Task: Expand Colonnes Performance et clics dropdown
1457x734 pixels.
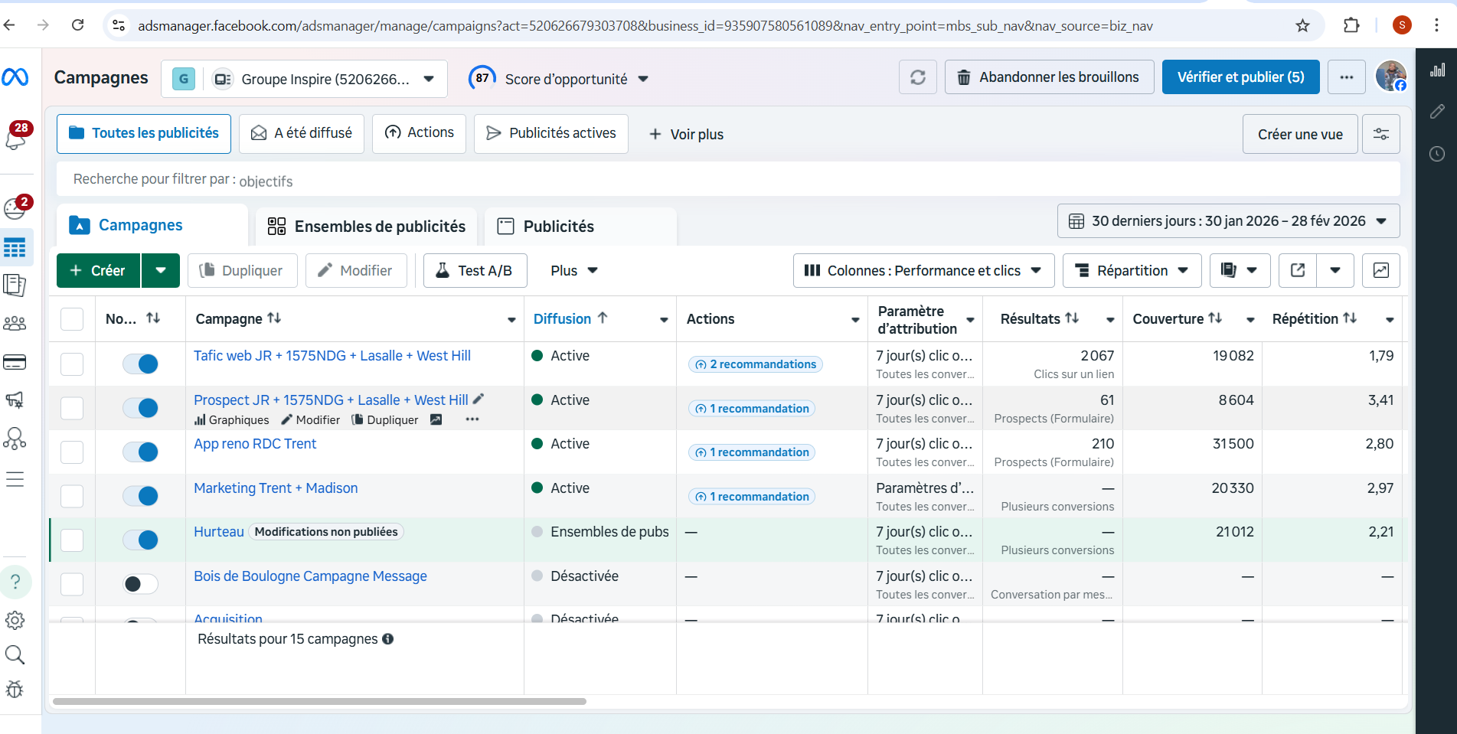Action: (x=923, y=271)
